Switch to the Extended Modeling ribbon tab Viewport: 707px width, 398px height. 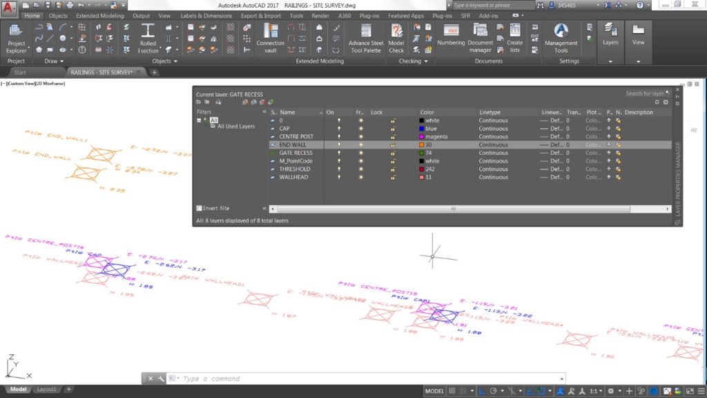(100, 16)
